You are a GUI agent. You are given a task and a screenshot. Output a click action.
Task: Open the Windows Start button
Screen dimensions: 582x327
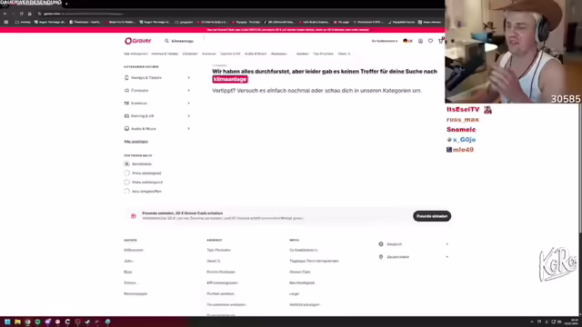(7, 322)
